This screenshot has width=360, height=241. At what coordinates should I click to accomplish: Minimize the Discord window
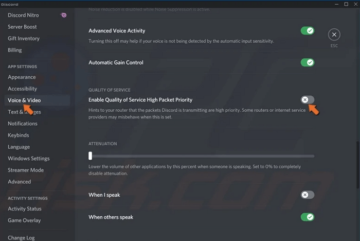(337, 4)
